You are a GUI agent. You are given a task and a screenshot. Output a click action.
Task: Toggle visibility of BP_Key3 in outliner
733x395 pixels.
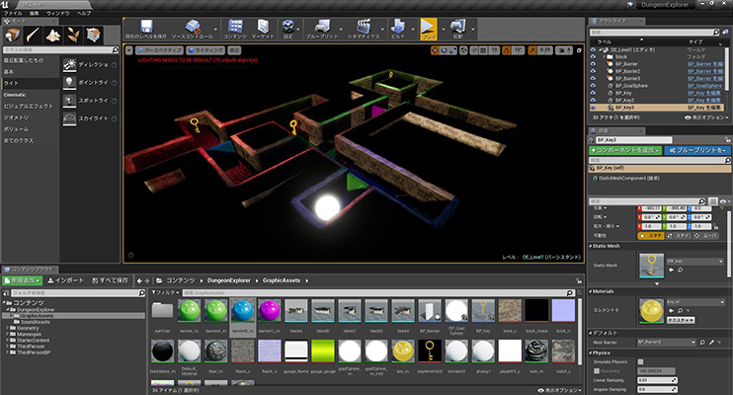click(x=593, y=106)
